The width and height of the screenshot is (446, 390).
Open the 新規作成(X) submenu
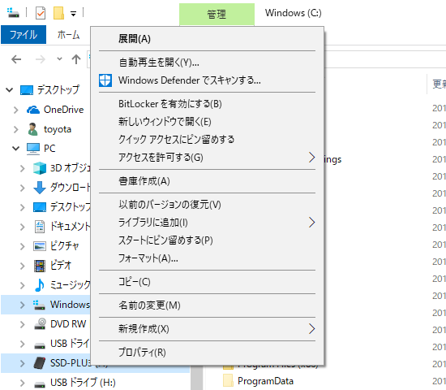[x=207, y=329]
